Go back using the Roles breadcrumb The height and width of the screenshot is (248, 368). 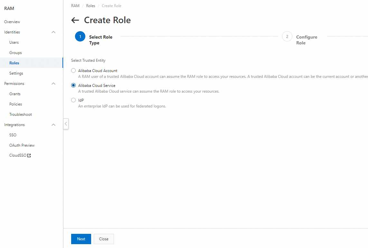(x=90, y=5)
